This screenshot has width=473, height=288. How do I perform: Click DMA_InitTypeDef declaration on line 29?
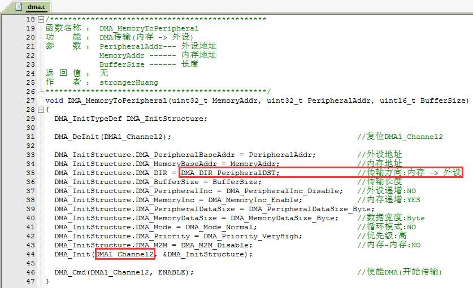pyautogui.click(x=88, y=119)
